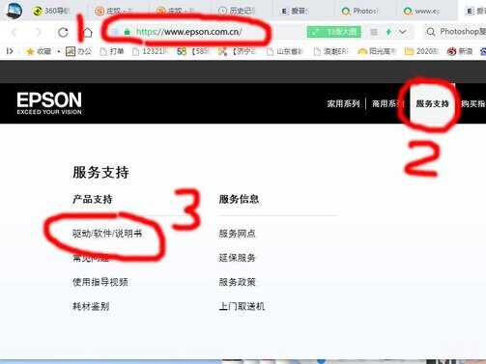The image size is (486, 364).
Task: Click the green security lock icon
Action: click(128, 32)
